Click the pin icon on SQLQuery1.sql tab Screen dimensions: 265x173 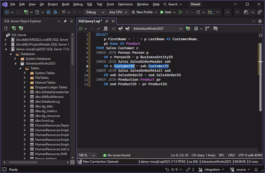[107, 21]
